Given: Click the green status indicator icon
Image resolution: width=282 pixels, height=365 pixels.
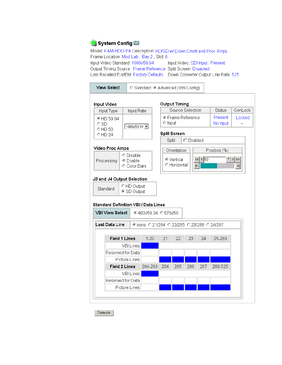Looking at the screenshot, I should pyautogui.click(x=93, y=43).
